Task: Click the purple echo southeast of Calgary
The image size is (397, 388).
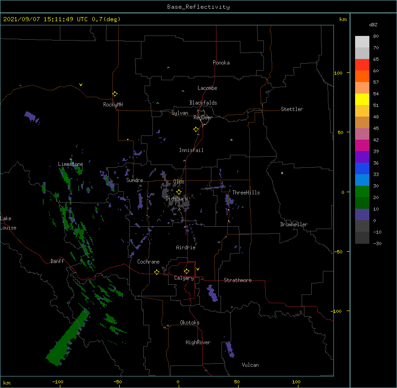Action: (x=212, y=293)
